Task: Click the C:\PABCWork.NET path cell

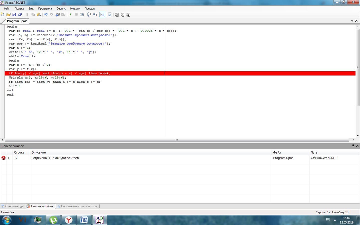Action: pyautogui.click(x=324, y=158)
